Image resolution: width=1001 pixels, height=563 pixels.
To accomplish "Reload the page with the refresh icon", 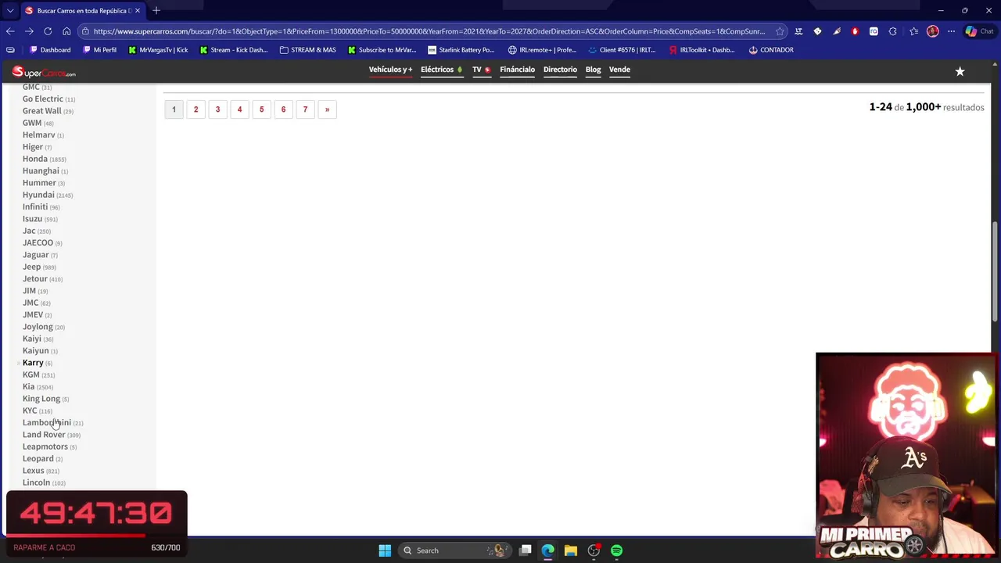I will [x=48, y=31].
